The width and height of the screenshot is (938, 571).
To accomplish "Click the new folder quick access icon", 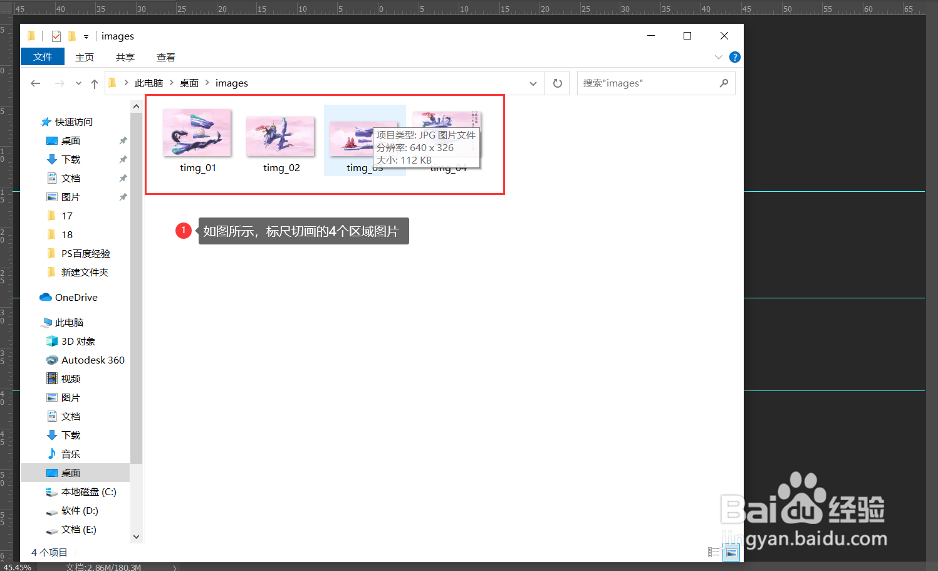I will [72, 36].
